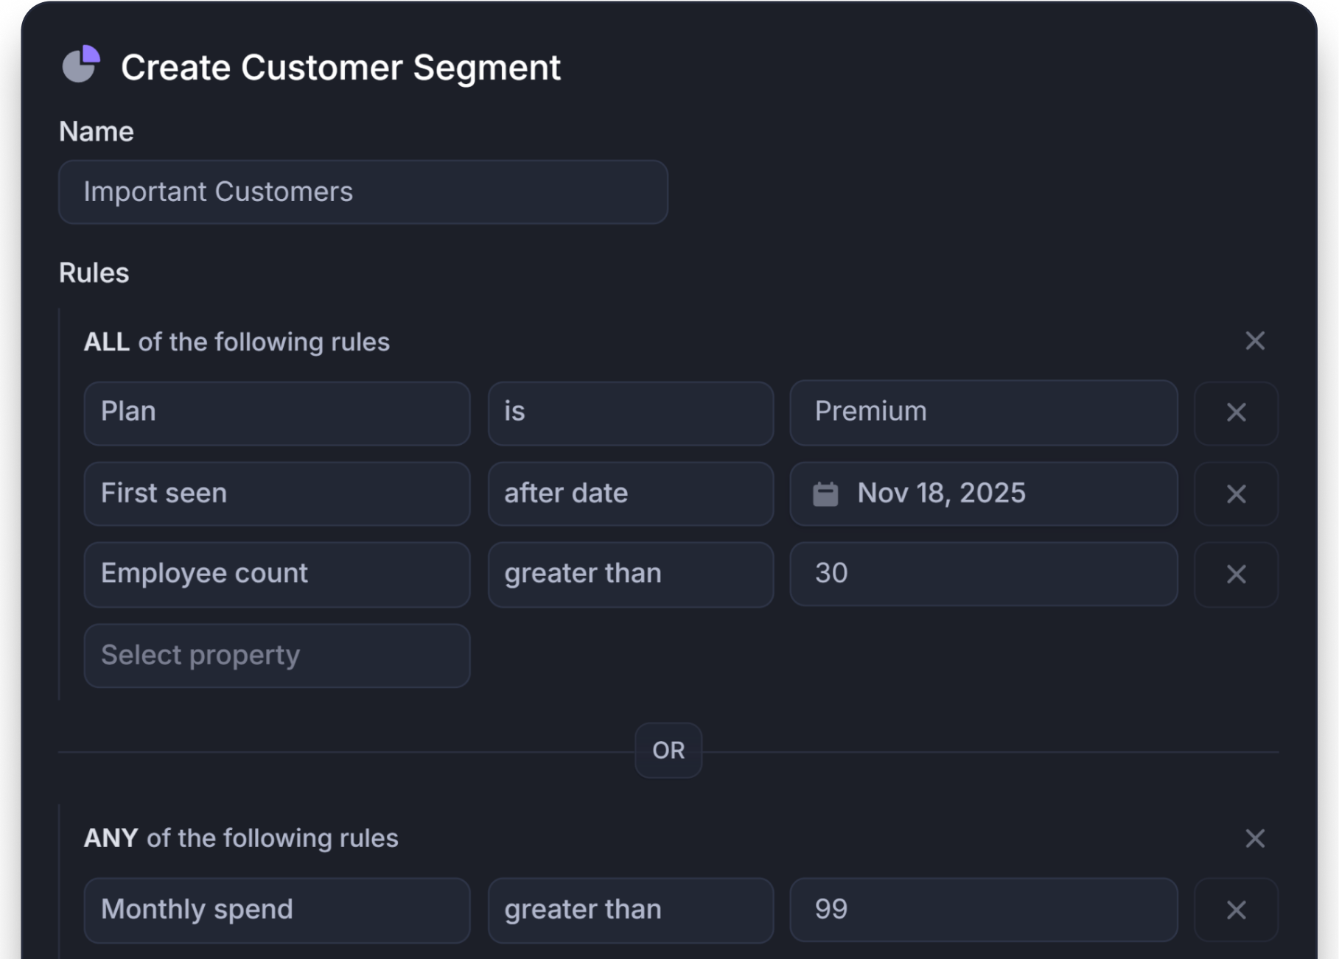Click the OR connector button
The height and width of the screenshot is (959, 1339).
tap(668, 751)
